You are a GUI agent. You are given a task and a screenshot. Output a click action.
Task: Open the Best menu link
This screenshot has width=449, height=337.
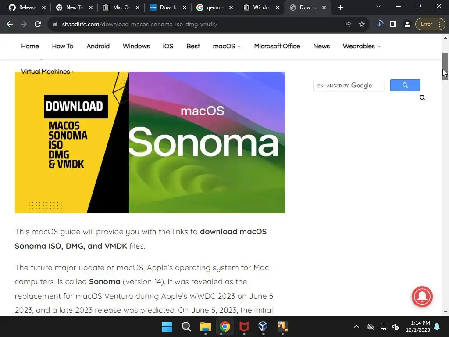tap(193, 46)
